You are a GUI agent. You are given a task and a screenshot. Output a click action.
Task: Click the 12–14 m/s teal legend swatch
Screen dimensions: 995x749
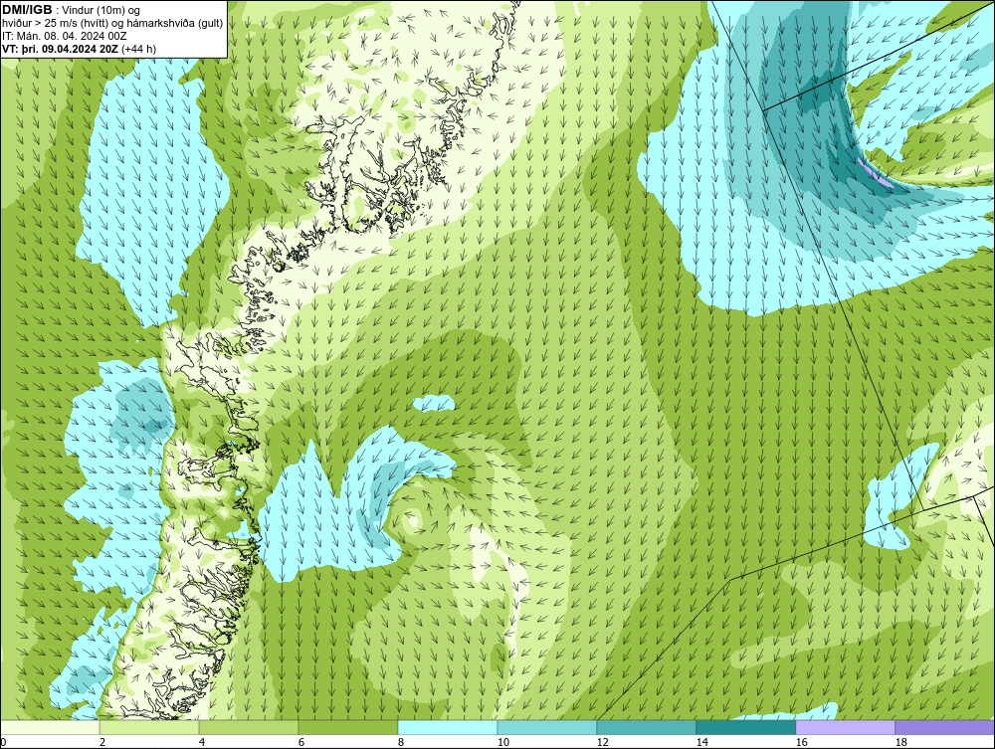coord(646,727)
